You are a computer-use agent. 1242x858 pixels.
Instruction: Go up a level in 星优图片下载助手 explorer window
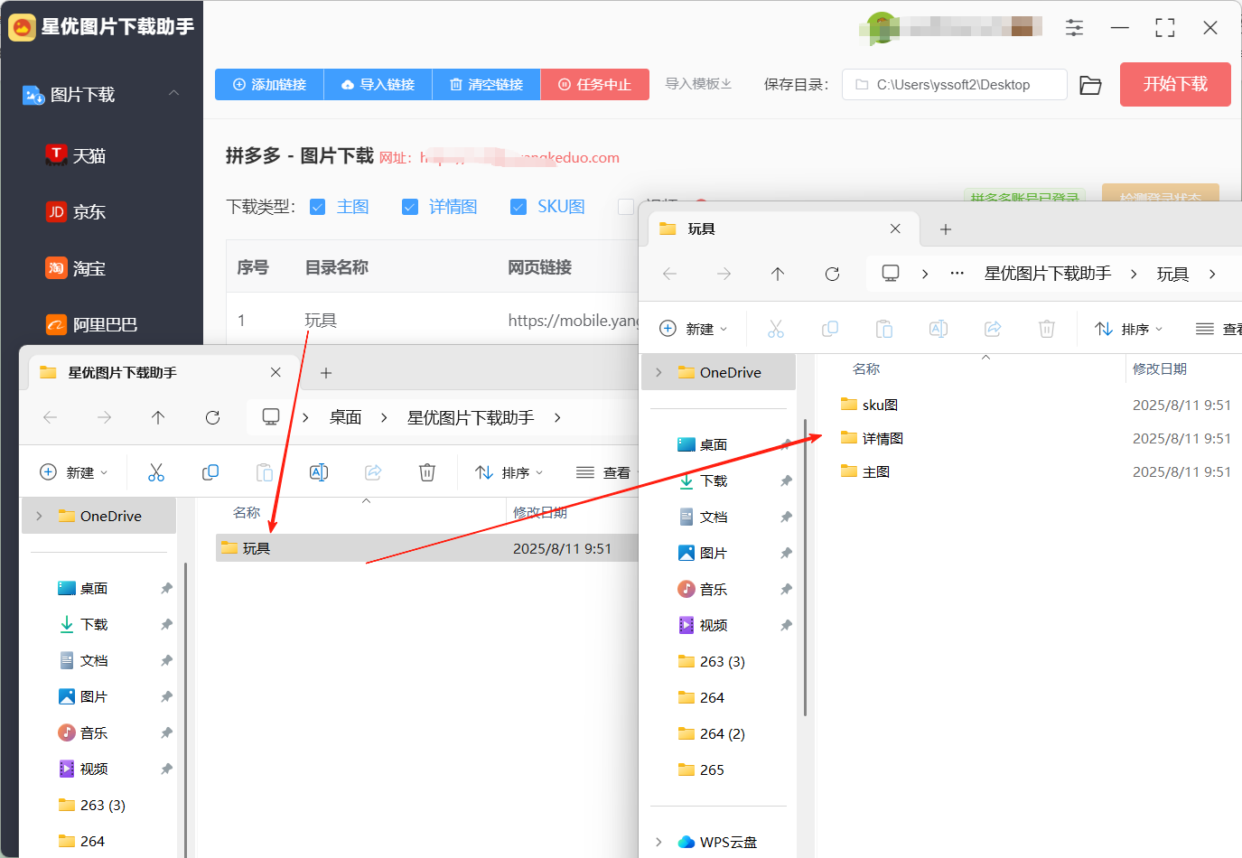pyautogui.click(x=158, y=417)
